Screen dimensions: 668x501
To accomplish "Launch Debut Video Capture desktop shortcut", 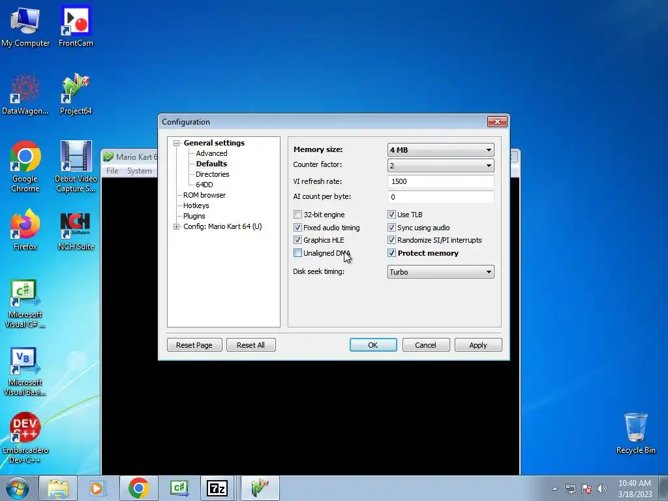I will point(76,166).
